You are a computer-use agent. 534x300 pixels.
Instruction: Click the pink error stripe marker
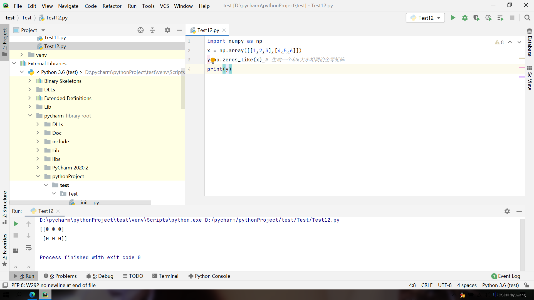click(521, 67)
